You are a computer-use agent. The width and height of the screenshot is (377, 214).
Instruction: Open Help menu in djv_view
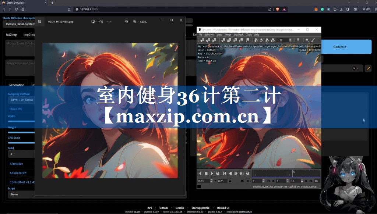tap(257, 35)
